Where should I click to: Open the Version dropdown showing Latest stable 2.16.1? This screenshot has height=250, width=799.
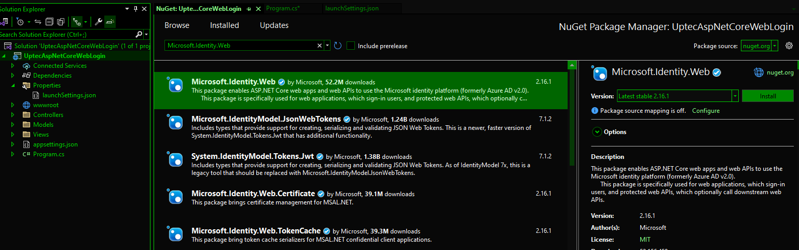[x=735, y=96]
